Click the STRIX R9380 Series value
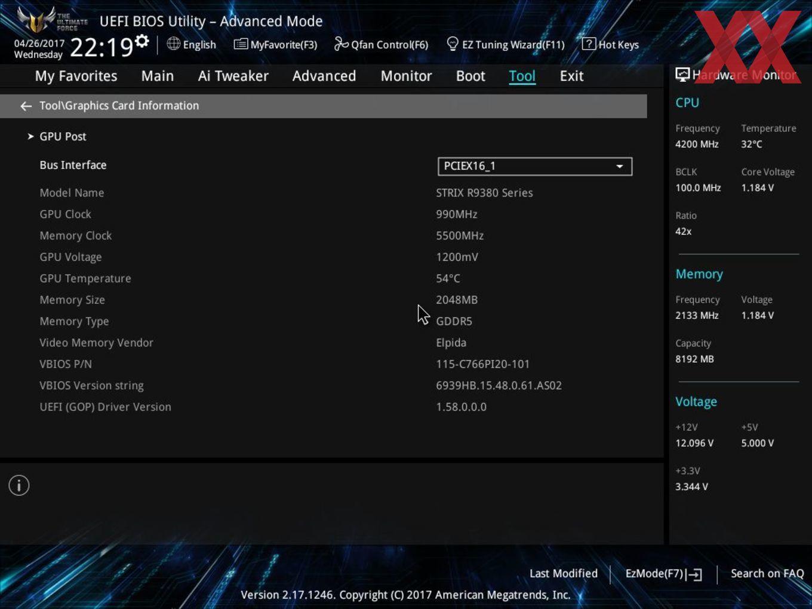 (x=484, y=193)
